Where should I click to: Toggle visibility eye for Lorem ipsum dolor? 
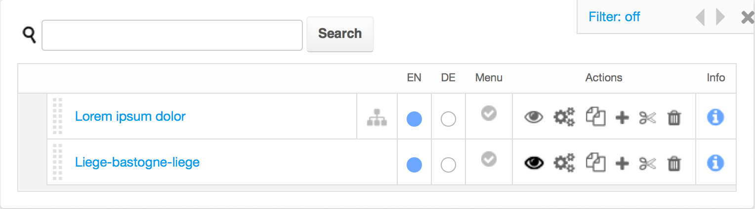point(533,117)
